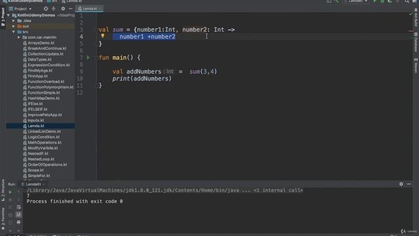The width and height of the screenshot is (419, 236).
Task: Select FirstApp.kt in the tree
Action: [38, 76]
